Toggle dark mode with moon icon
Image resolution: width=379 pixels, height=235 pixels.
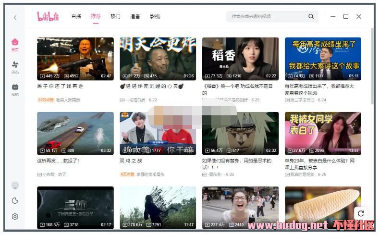(15, 201)
